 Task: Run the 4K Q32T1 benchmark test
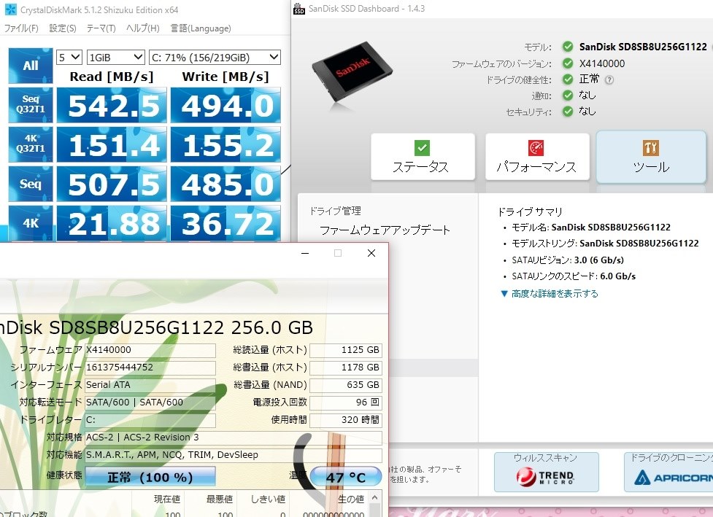31,144
